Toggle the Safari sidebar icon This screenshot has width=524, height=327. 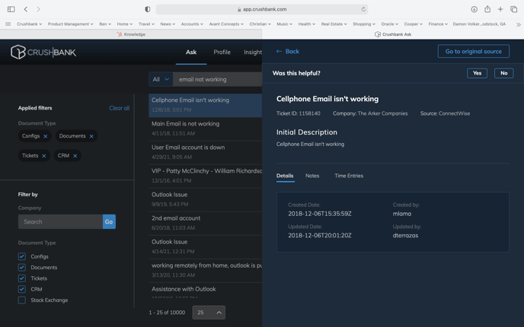11,9
